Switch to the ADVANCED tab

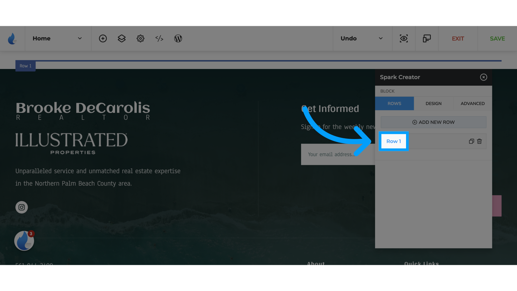[x=473, y=103]
